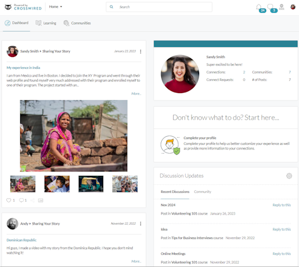Switch to the Communities tab

pos(77,23)
